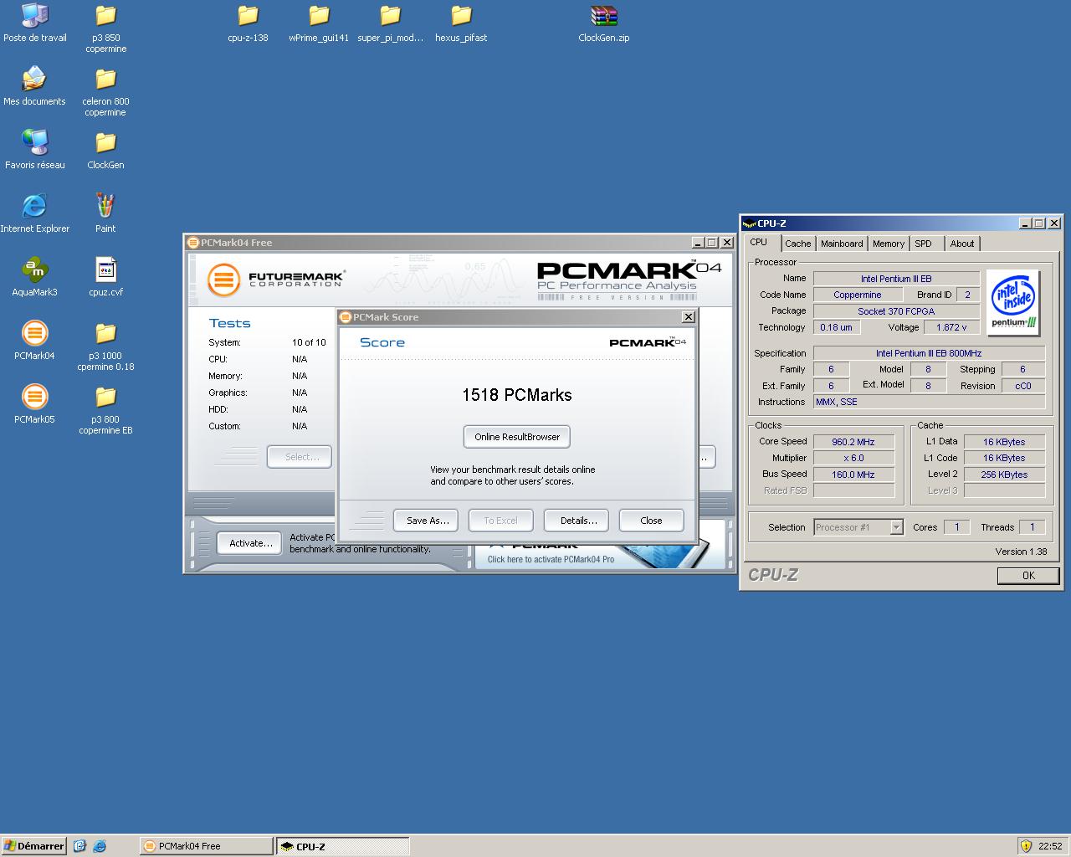The image size is (1071, 857).
Task: Launch Internet Explorer from desktop
Action: pyautogui.click(x=34, y=213)
